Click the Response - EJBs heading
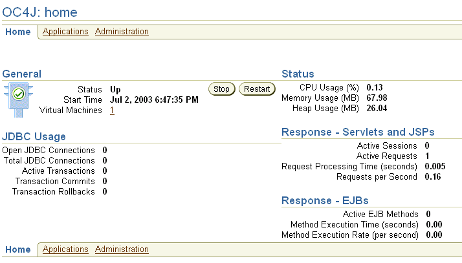Image resolution: width=462 pixels, height=263 pixels. 325,200
